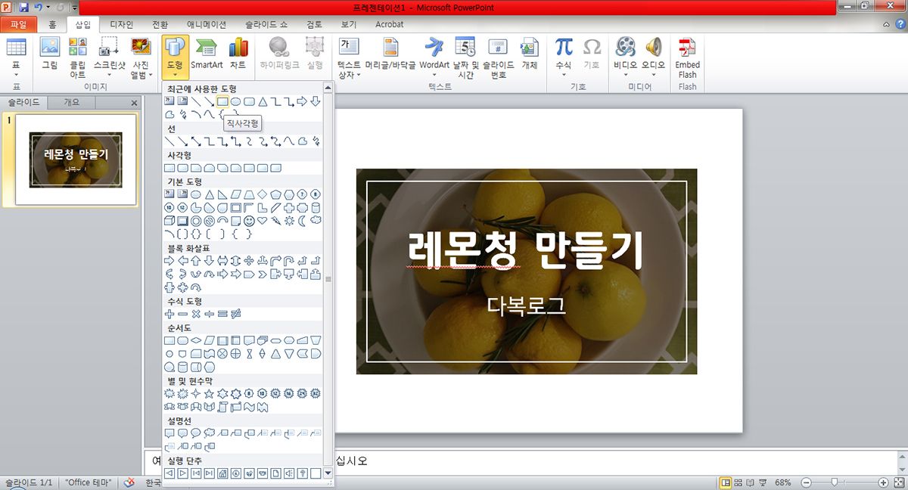Switch to the Acrobat tab
The image size is (908, 490).
390,24
